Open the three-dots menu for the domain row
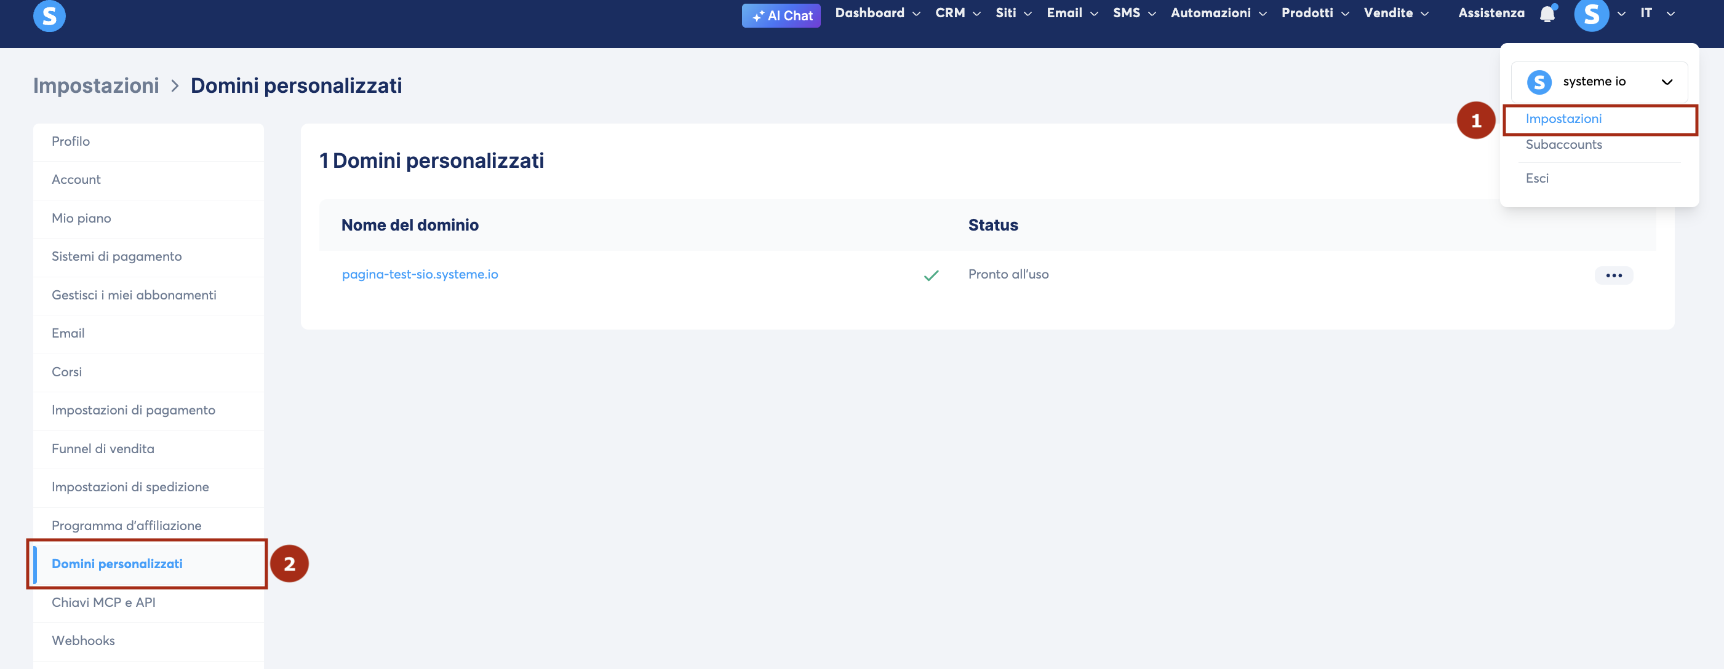The image size is (1724, 669). 1614,275
